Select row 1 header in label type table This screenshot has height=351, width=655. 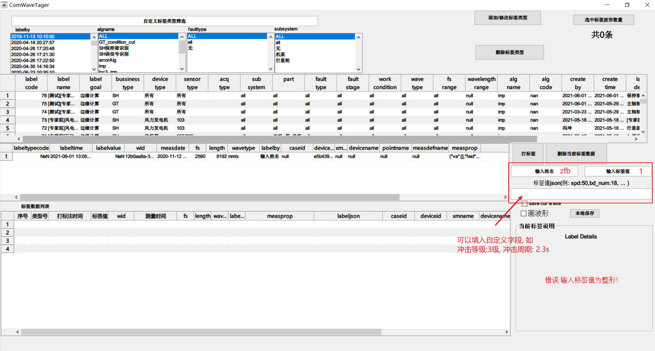pos(8,96)
